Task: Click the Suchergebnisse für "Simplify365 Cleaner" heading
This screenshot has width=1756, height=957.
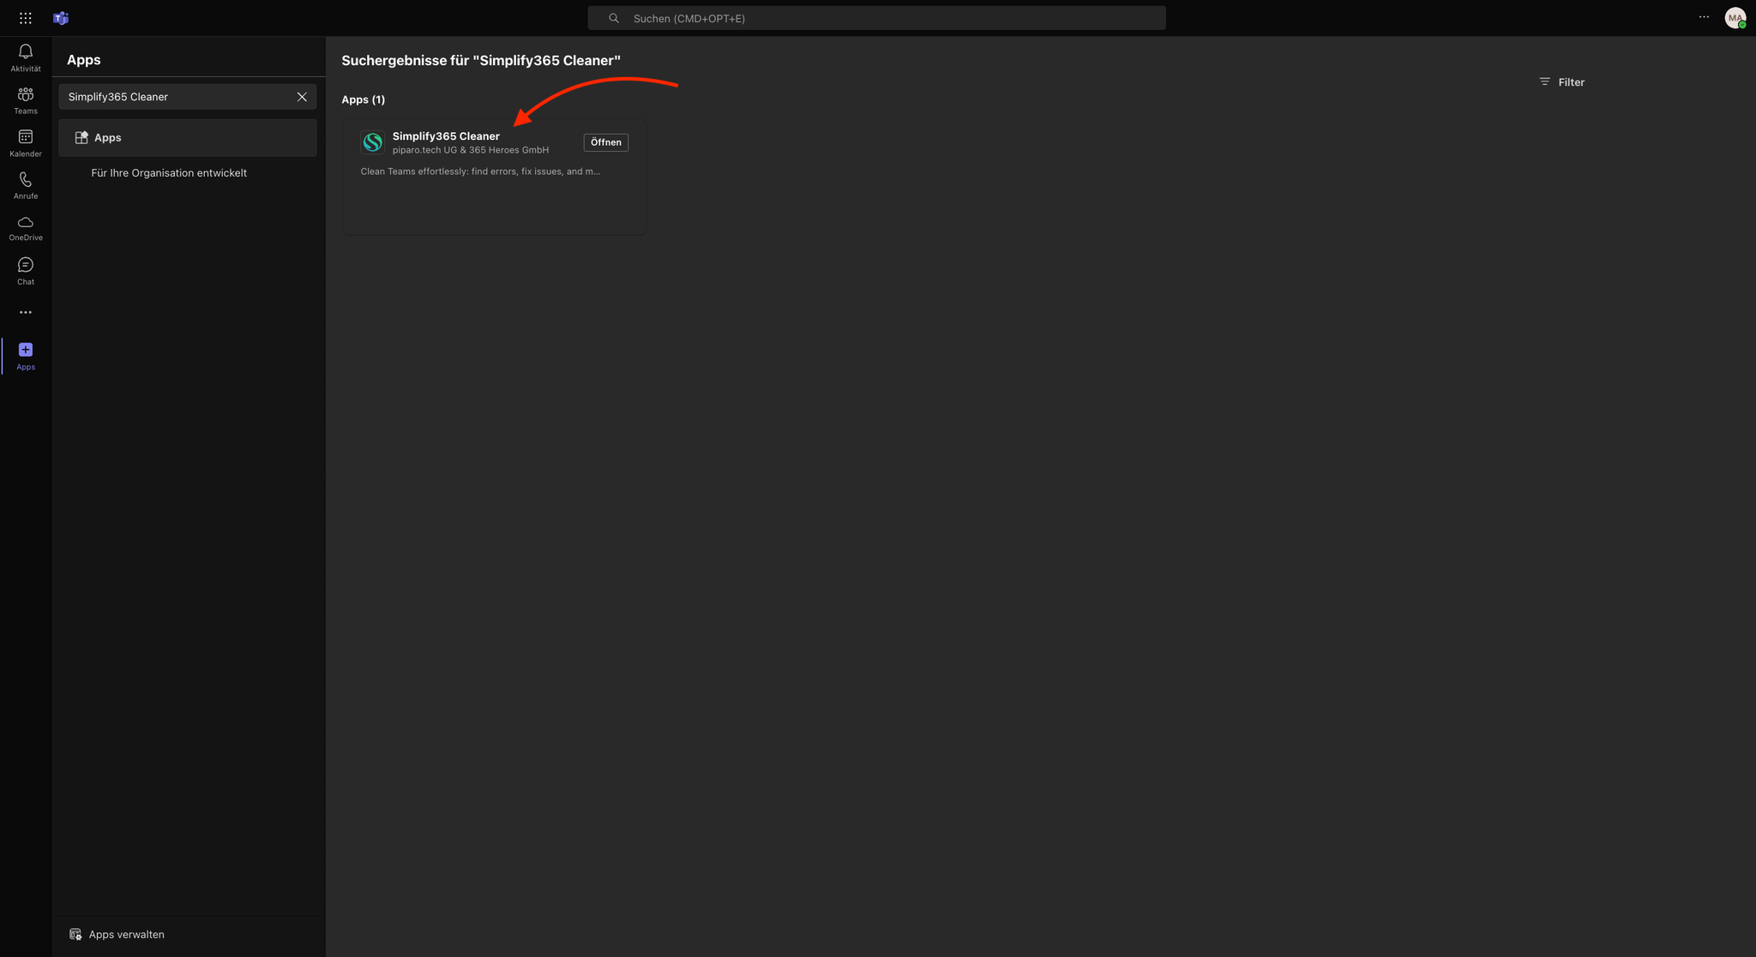Action: [x=481, y=61]
